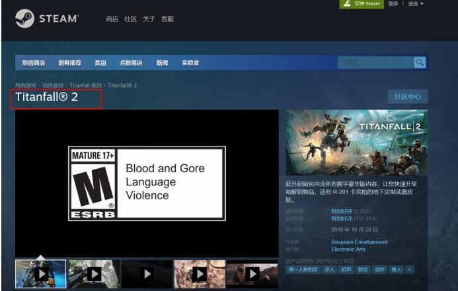Select 社区 in the top navigation
The image size is (458, 291).
click(130, 19)
